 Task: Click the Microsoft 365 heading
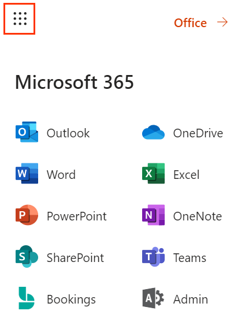75,82
